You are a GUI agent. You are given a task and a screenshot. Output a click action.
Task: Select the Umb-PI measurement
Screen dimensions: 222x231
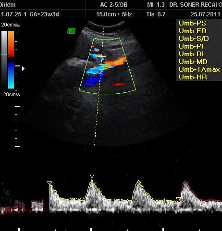coord(191,46)
